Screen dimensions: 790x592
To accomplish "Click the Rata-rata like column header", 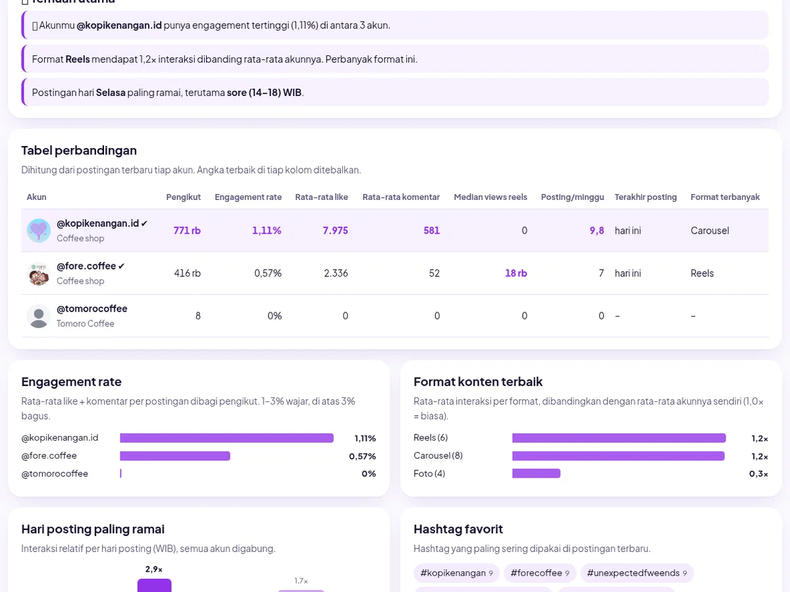I will (x=322, y=197).
